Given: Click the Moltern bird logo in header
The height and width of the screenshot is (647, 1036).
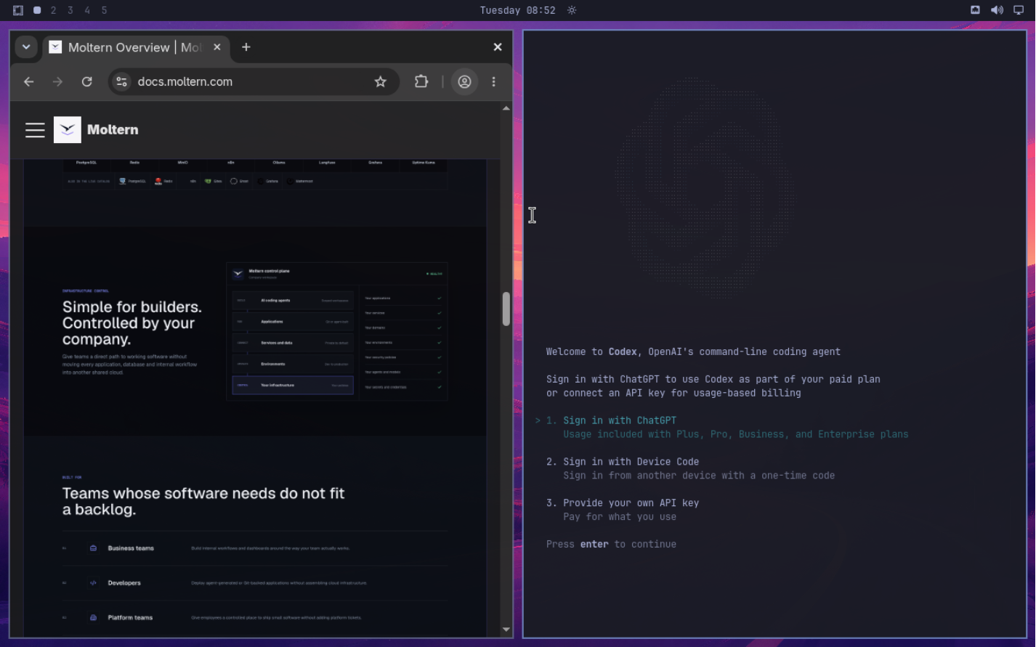Looking at the screenshot, I should click(68, 130).
